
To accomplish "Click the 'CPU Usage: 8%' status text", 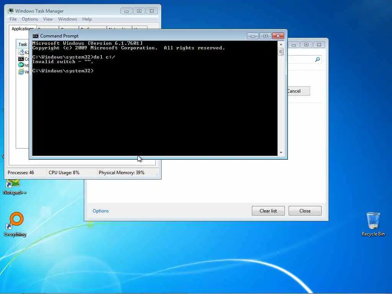I will tap(64, 173).
